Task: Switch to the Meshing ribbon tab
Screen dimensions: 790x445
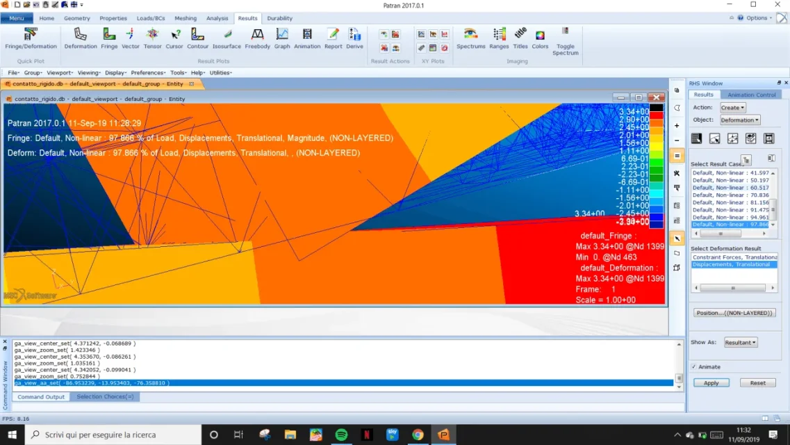Action: click(186, 18)
